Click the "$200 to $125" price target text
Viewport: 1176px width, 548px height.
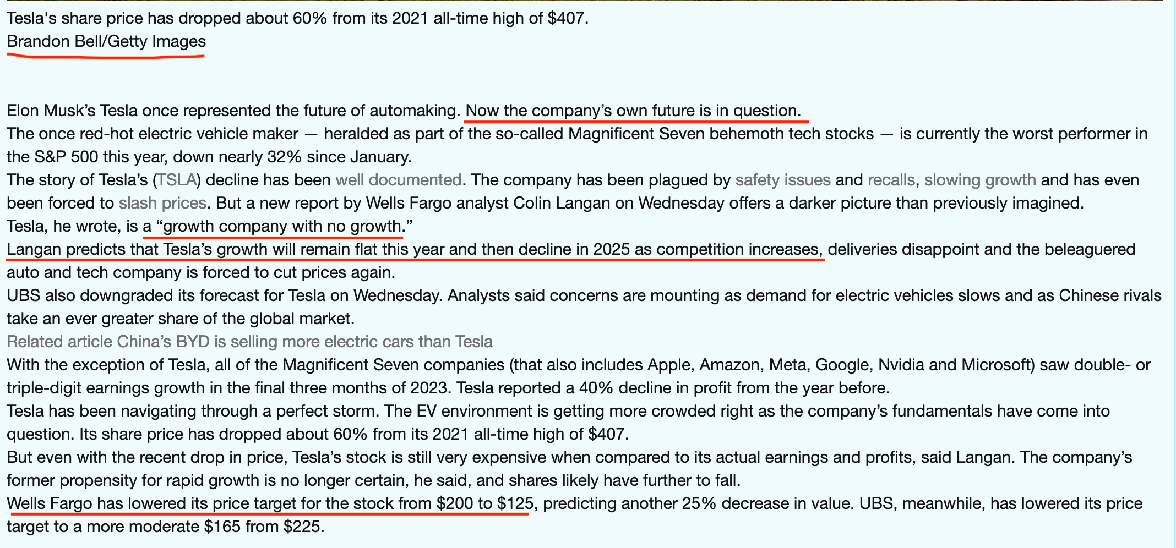[484, 504]
